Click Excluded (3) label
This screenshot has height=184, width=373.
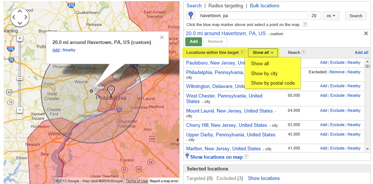230,178
